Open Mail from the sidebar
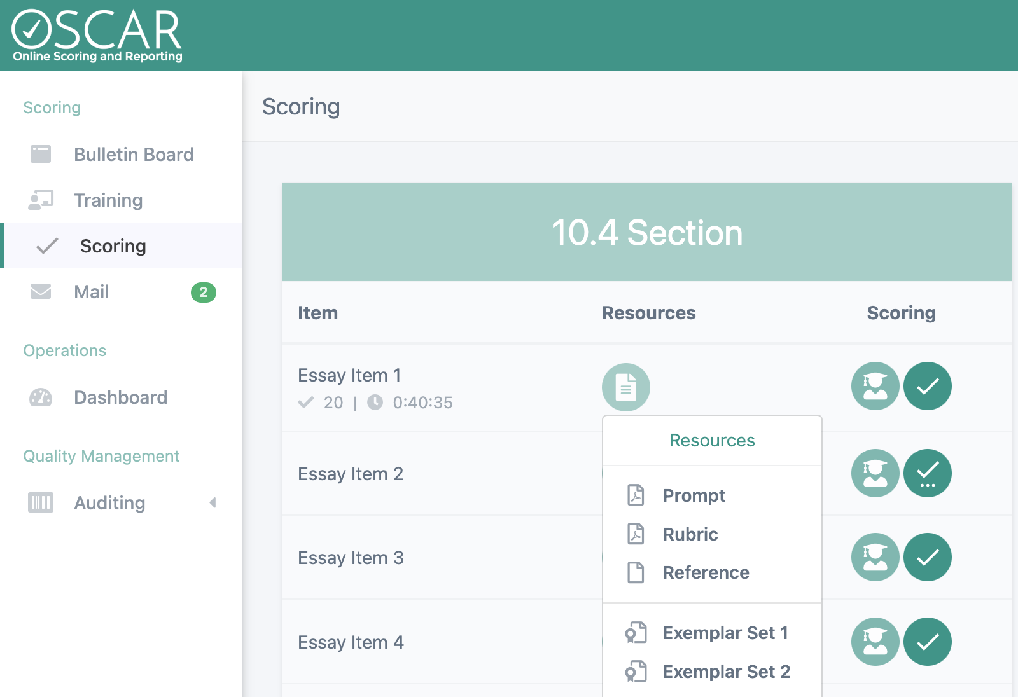1018x697 pixels. (91, 292)
